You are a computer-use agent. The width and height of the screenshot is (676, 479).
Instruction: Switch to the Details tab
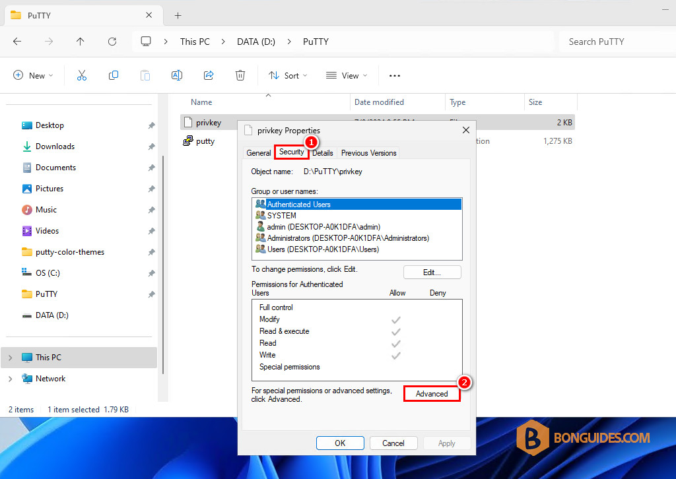pyautogui.click(x=322, y=153)
